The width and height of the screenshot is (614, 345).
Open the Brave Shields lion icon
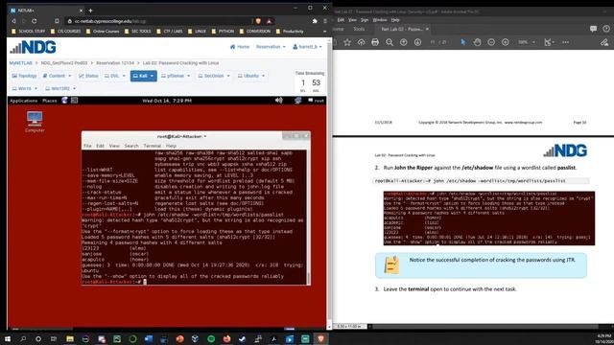coord(258,21)
